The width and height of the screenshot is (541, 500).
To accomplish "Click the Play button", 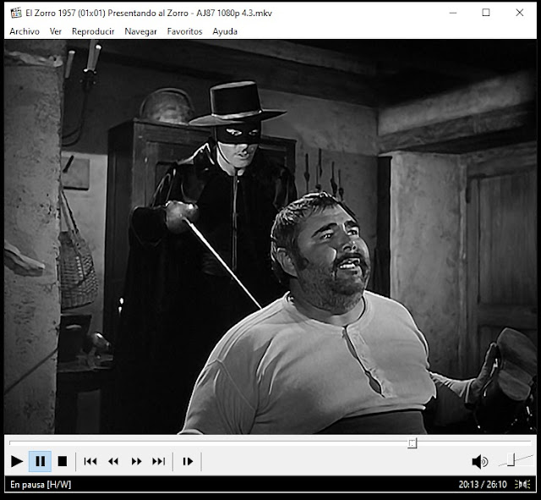I will pyautogui.click(x=17, y=461).
